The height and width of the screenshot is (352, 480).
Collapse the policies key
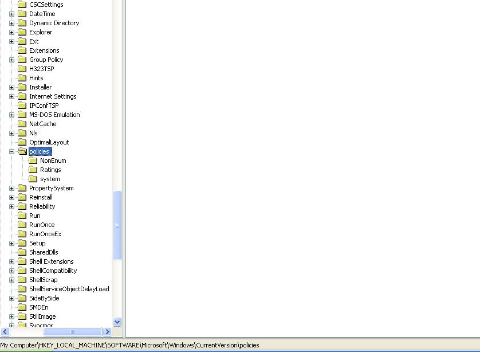[x=11, y=152]
